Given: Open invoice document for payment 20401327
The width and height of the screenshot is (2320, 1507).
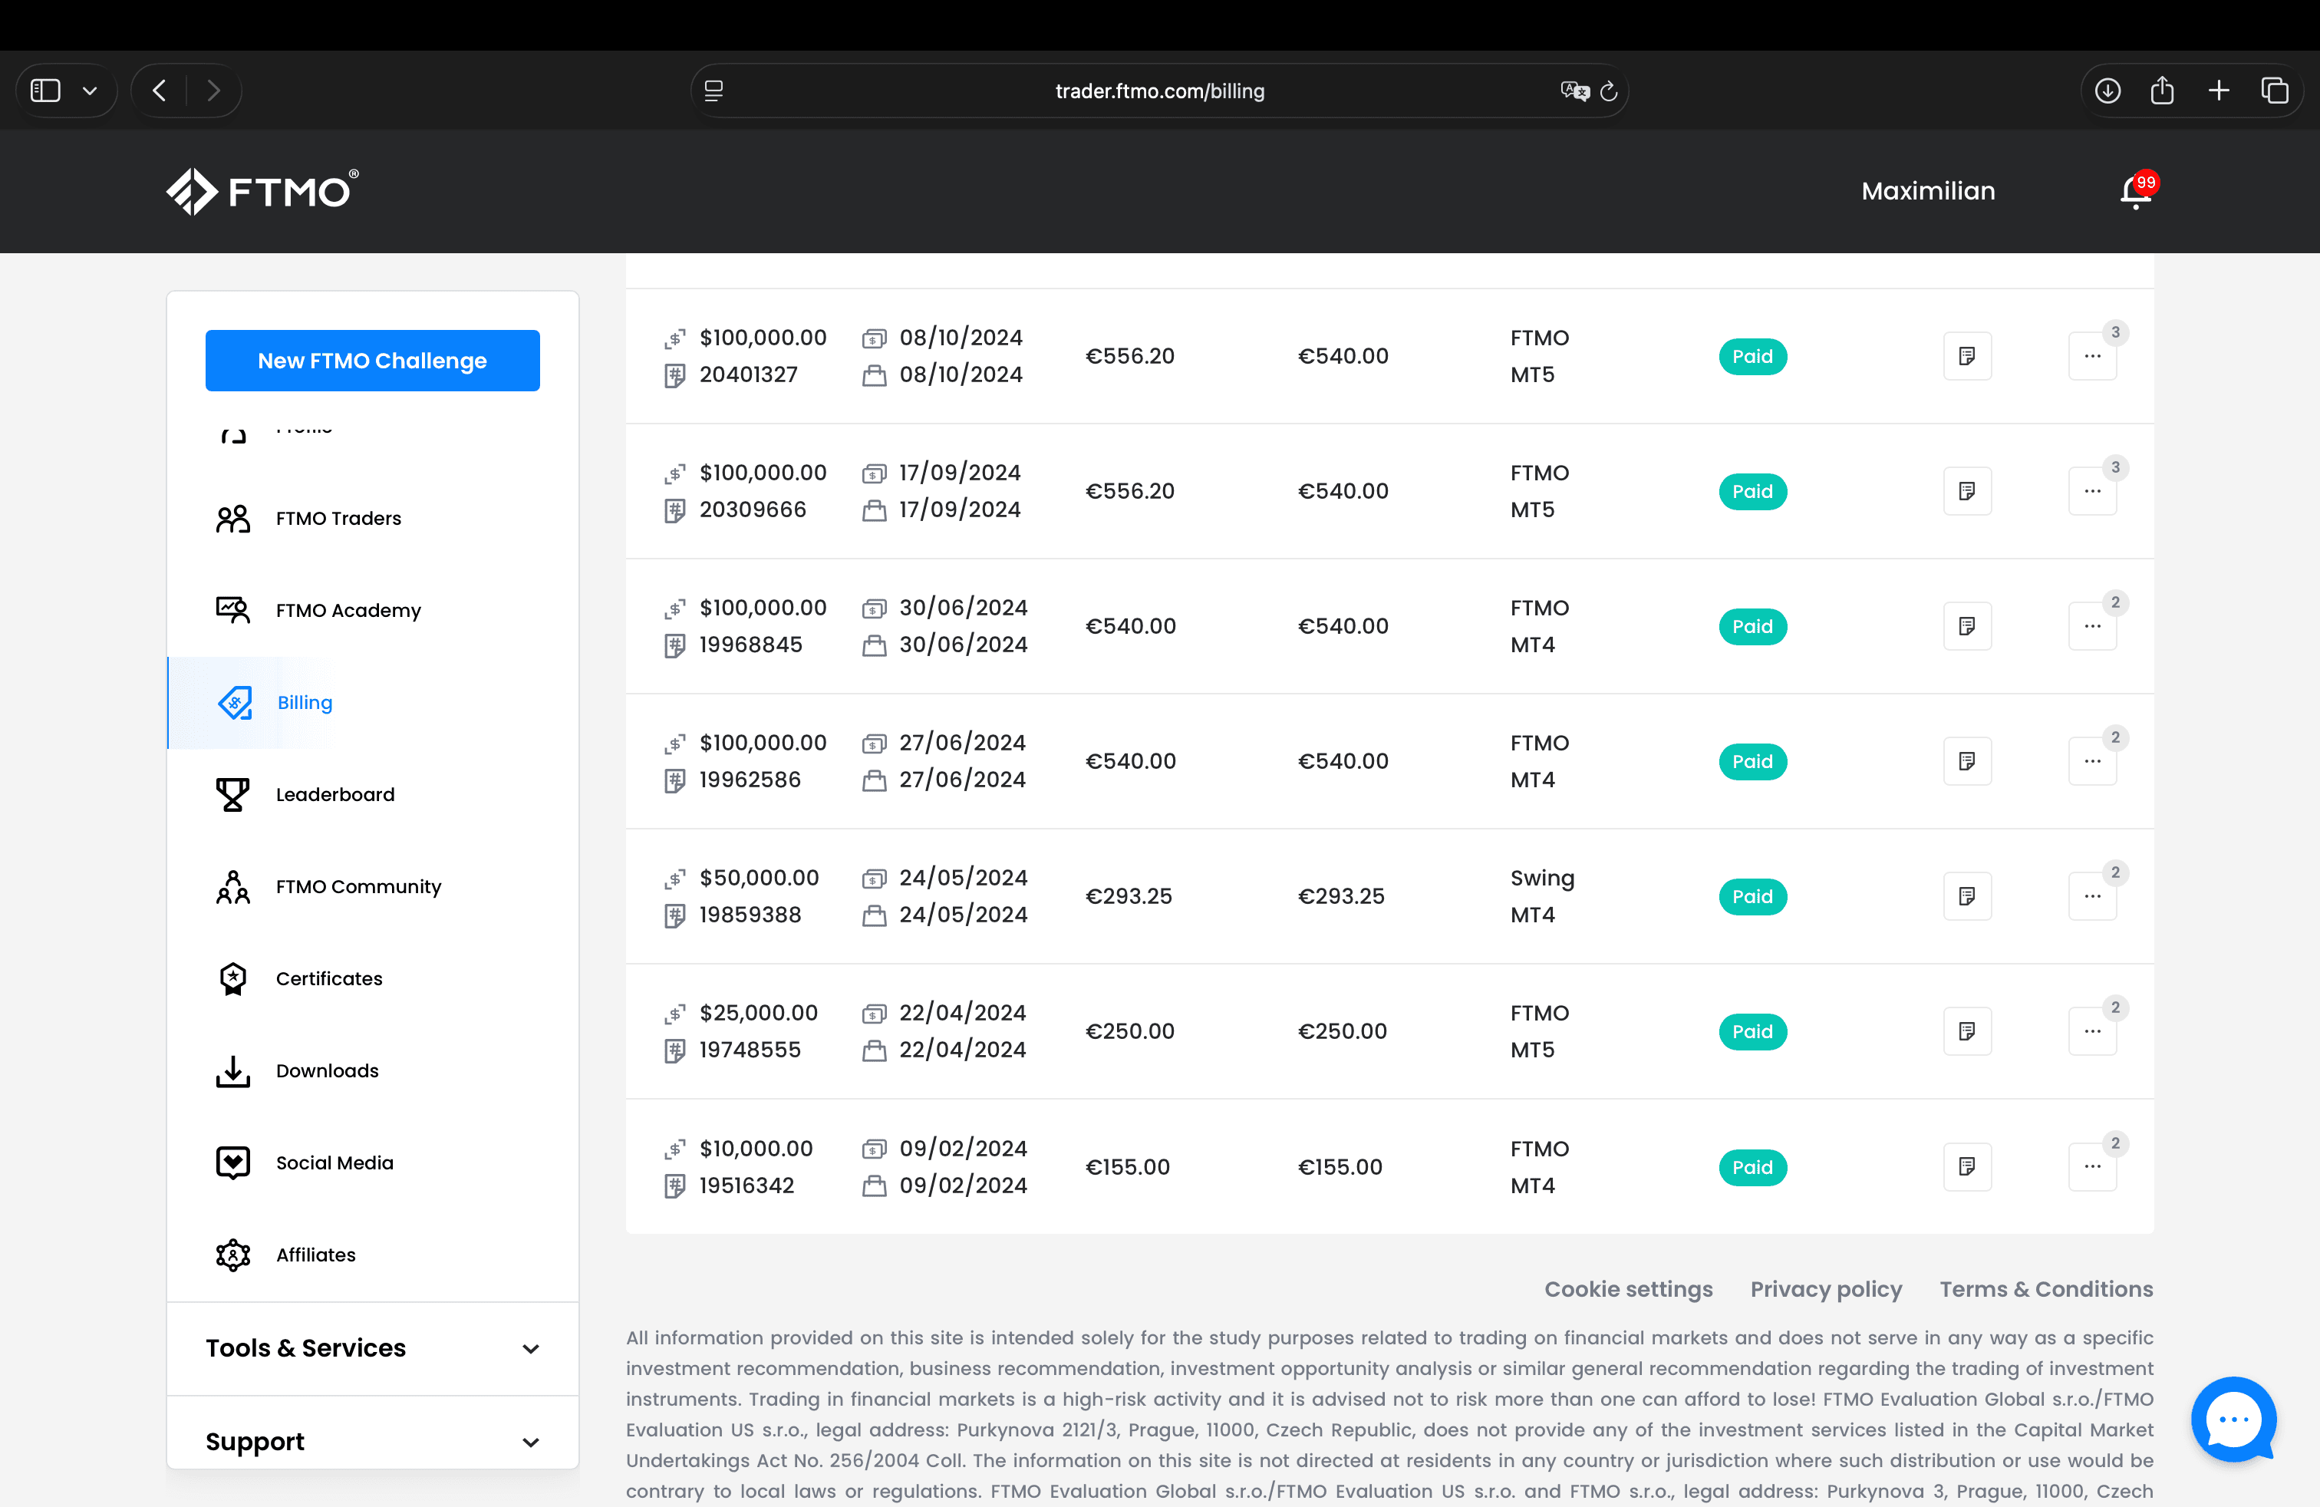Looking at the screenshot, I should 1967,356.
